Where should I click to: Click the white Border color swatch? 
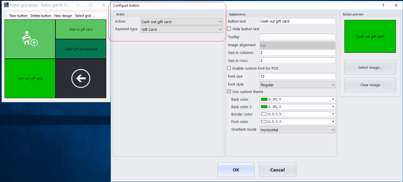(264, 114)
